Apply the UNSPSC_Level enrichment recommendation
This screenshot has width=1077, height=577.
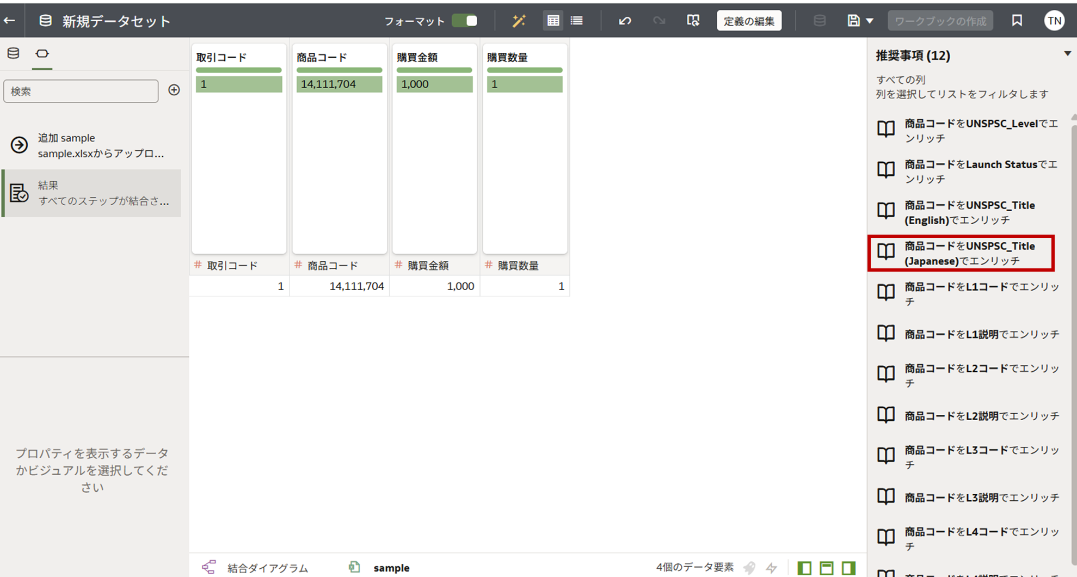(x=969, y=131)
